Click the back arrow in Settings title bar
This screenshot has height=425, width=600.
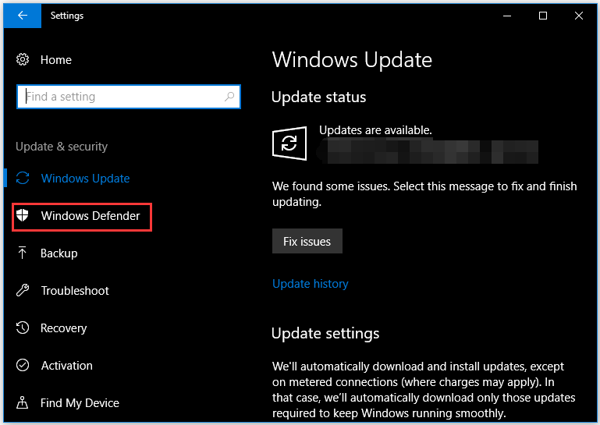pyautogui.click(x=22, y=16)
